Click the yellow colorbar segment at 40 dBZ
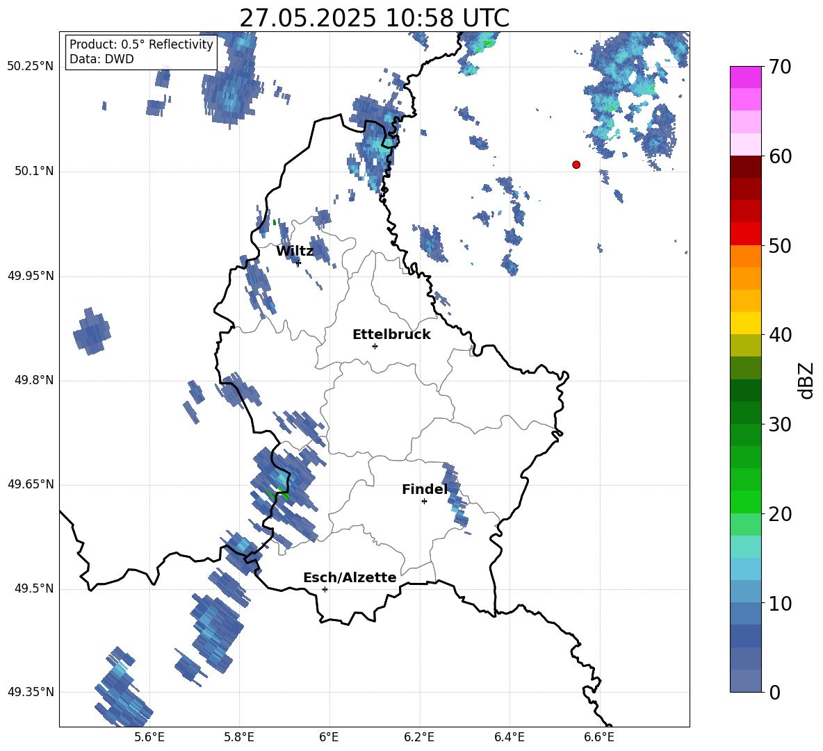The height and width of the screenshot is (751, 823). [746, 324]
